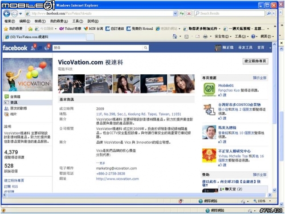This screenshot has width=285, height=214.
Task: Expand the 網頁 menu dropdown
Action: point(273,36)
